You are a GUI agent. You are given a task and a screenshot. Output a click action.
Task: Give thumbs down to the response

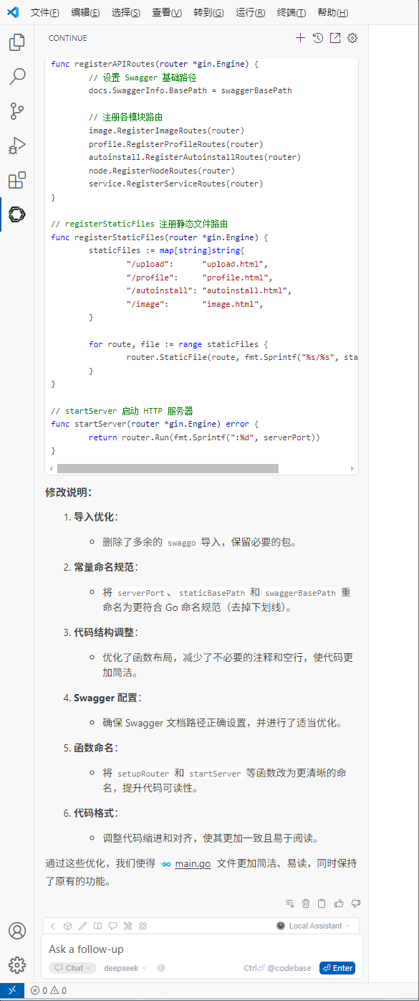[355, 903]
